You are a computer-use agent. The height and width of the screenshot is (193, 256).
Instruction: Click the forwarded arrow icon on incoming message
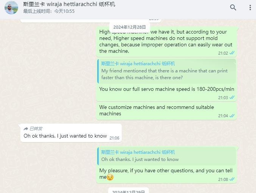click(x=26, y=129)
